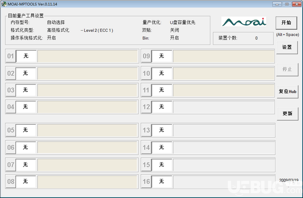Click the progress bar of port 01
Viewport: 303px width, 198px height.
click(87, 56)
